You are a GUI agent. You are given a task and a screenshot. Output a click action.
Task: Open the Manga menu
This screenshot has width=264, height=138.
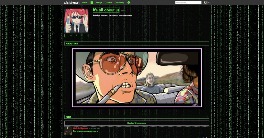click(99, 2)
